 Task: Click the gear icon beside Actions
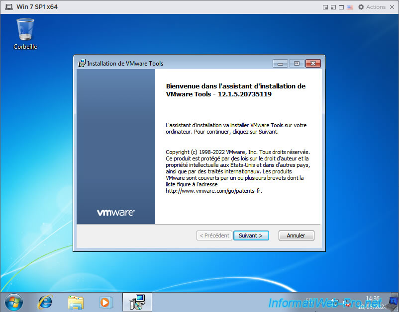click(361, 7)
